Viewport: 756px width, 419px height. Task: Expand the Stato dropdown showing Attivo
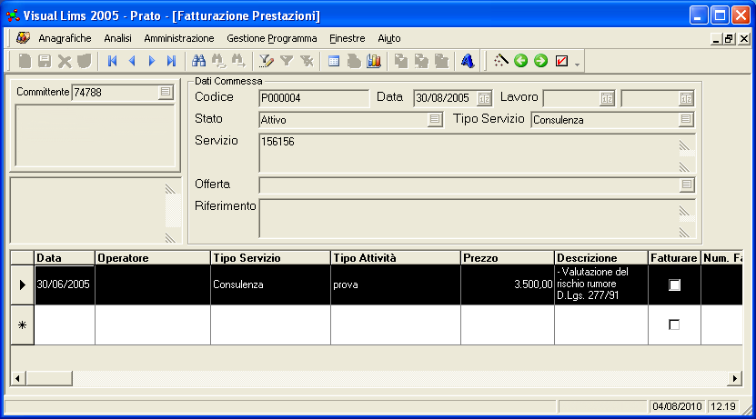click(435, 119)
